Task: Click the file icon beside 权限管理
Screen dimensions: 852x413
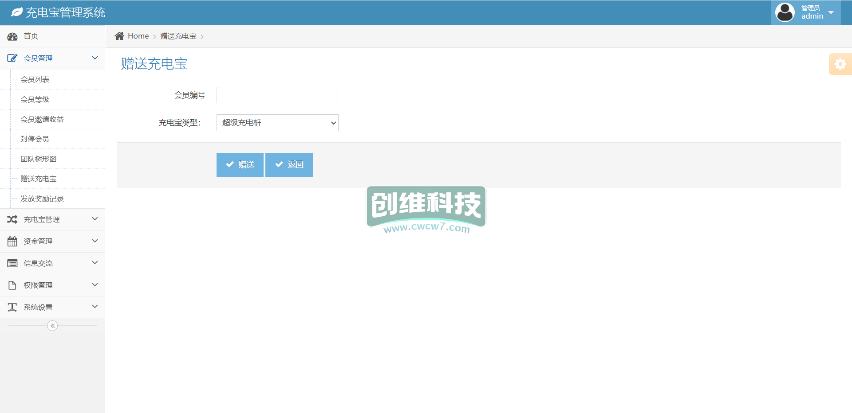Action: pos(12,285)
